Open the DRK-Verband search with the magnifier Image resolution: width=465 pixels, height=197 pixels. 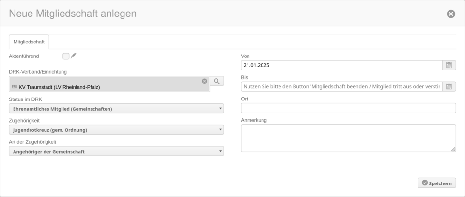point(217,81)
